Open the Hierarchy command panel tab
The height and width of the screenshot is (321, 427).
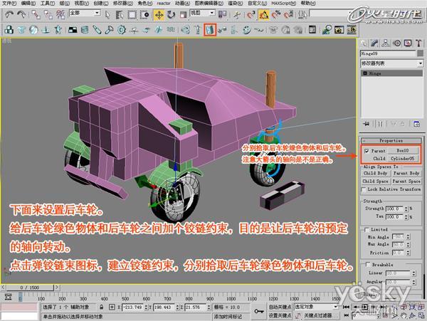pyautogui.click(x=385, y=43)
